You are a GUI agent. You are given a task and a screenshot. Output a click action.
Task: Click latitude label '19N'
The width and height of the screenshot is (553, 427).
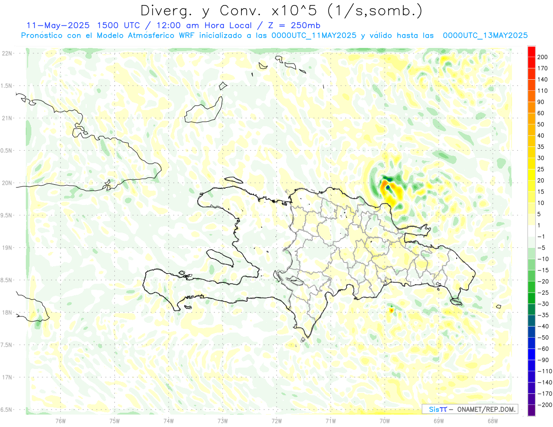pos(6,248)
